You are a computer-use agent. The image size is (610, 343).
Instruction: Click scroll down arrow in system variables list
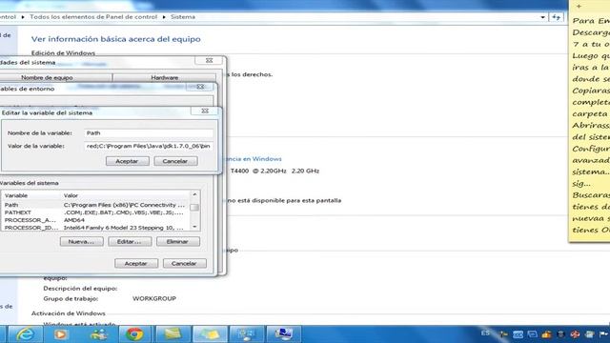tap(194, 227)
